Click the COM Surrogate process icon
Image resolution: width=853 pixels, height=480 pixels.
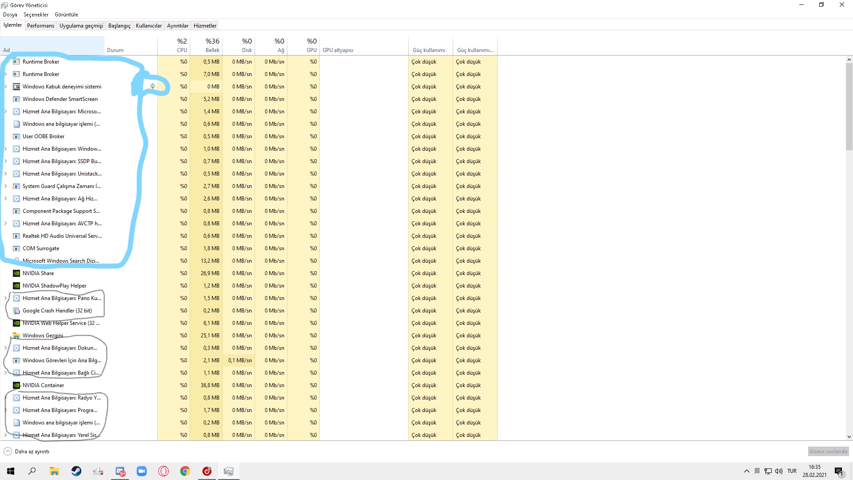click(x=16, y=248)
